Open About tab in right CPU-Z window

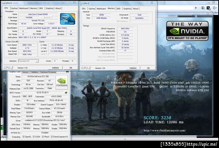[x=136, y=9]
